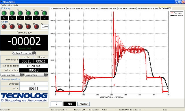Click the V+ green power indicator LED
Viewport: 185px width, 111px height.
click(45, 13)
